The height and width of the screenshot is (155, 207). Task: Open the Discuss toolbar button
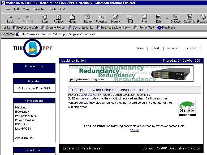point(176,19)
